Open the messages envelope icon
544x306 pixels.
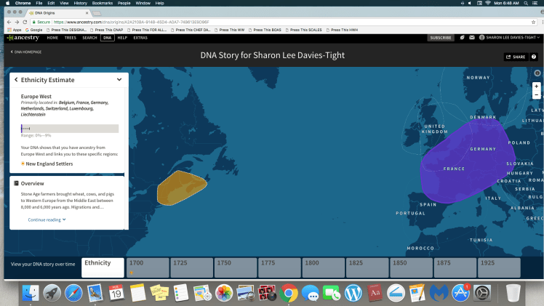point(471,38)
